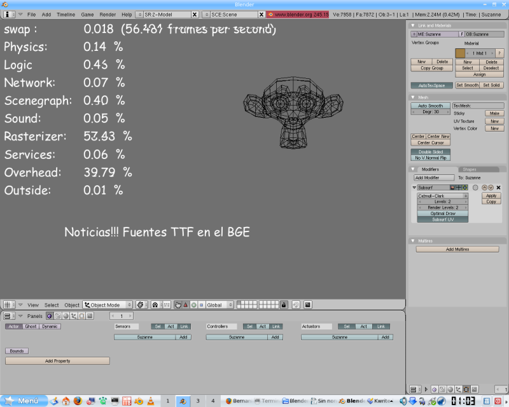Open the Add Modifier menu
The width and height of the screenshot is (509, 407).
(x=434, y=178)
